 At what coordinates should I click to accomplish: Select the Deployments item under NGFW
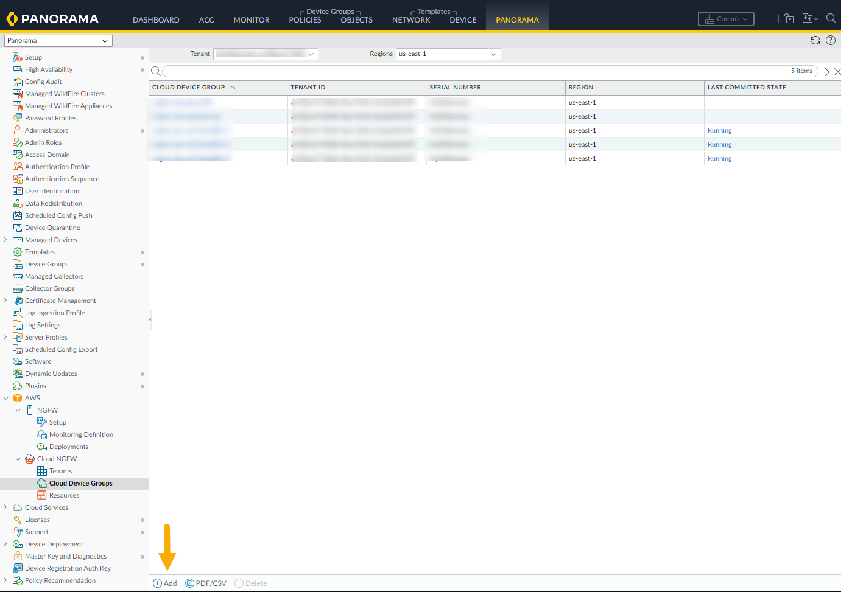coord(69,447)
